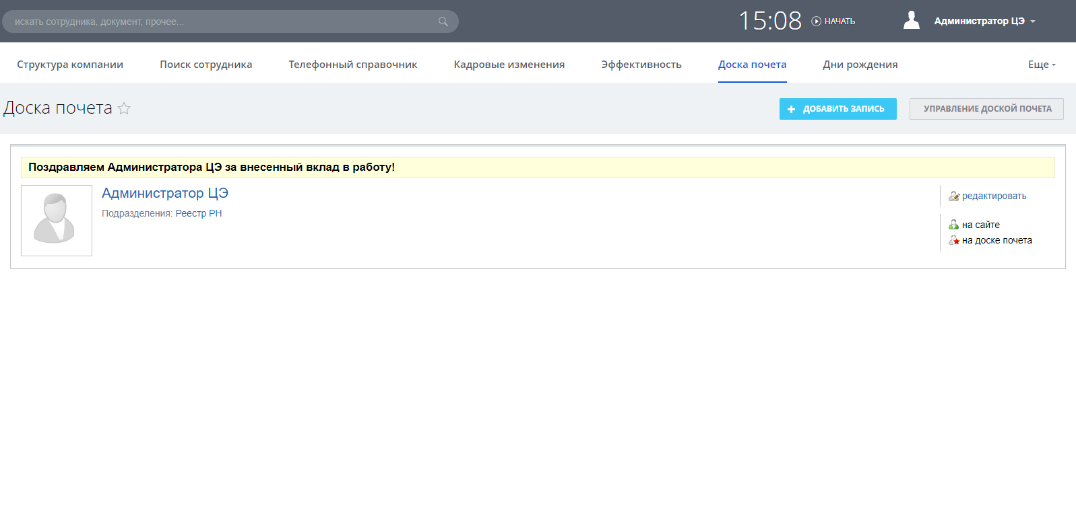1076x524 pixels.
Task: Click the employee profile photo placeholder
Action: [57, 221]
